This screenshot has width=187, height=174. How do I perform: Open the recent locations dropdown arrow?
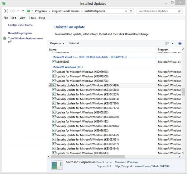tap(18, 11)
